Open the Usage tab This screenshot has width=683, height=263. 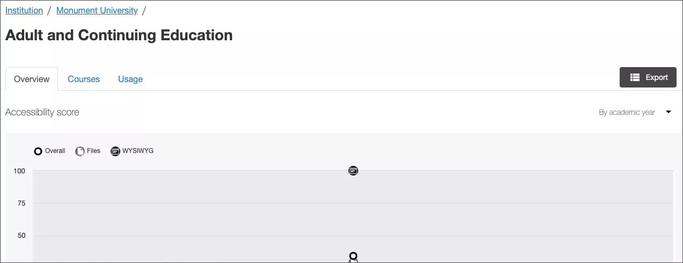130,79
